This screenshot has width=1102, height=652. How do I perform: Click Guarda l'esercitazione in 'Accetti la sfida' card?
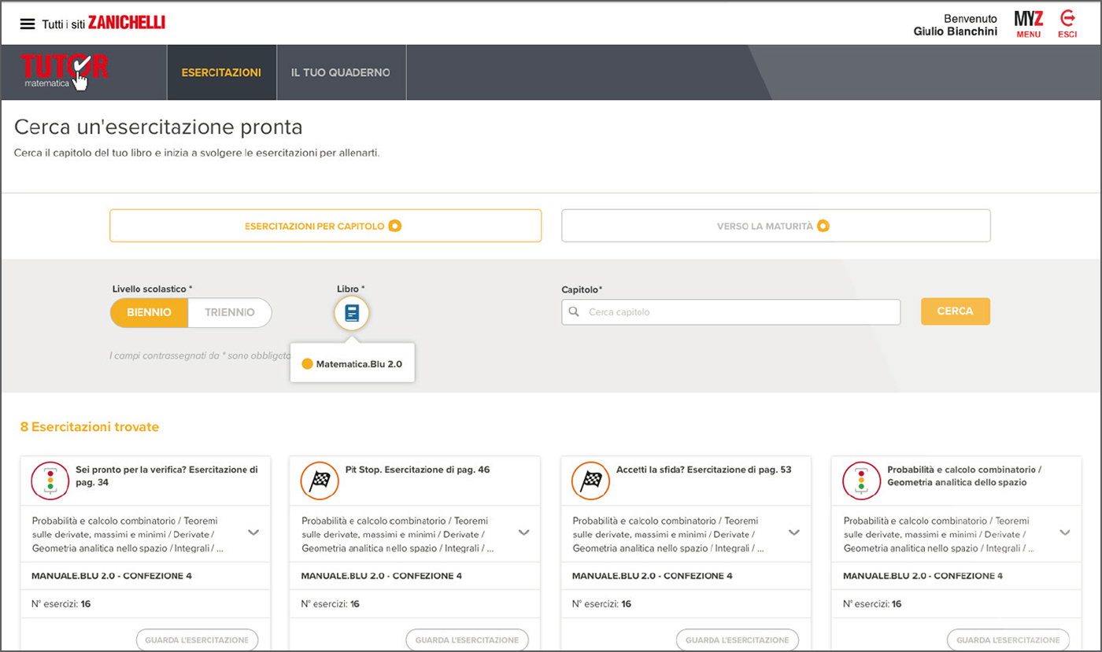[x=738, y=639]
